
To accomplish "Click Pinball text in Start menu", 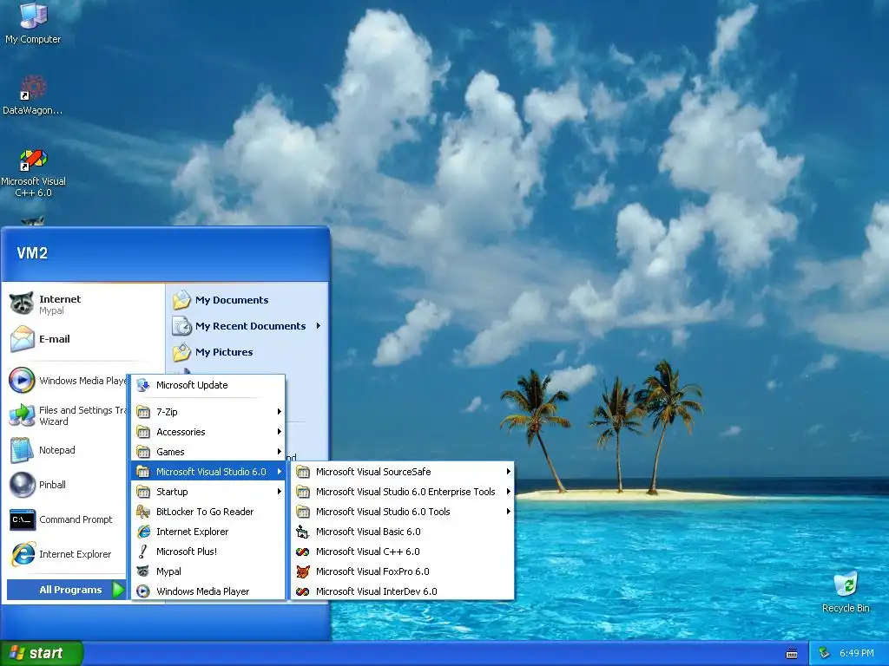I will 52,485.
